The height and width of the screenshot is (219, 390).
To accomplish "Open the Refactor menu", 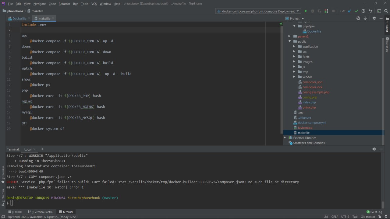I will 64,4.
